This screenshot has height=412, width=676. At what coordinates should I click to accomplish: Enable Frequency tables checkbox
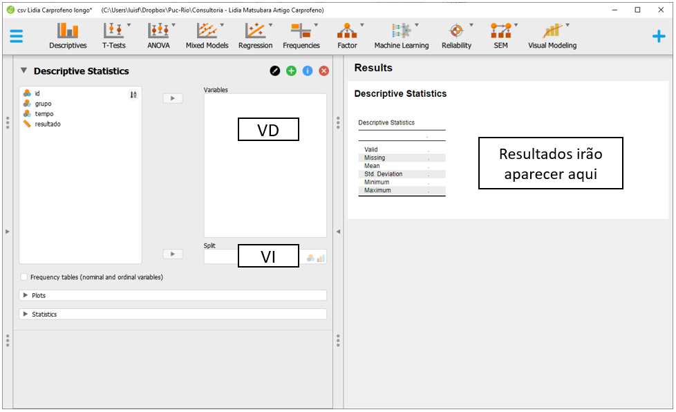click(25, 277)
